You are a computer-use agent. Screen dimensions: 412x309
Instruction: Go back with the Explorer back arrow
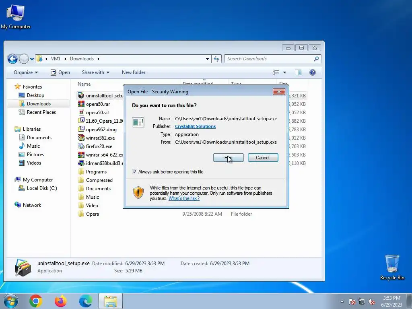tap(12, 59)
